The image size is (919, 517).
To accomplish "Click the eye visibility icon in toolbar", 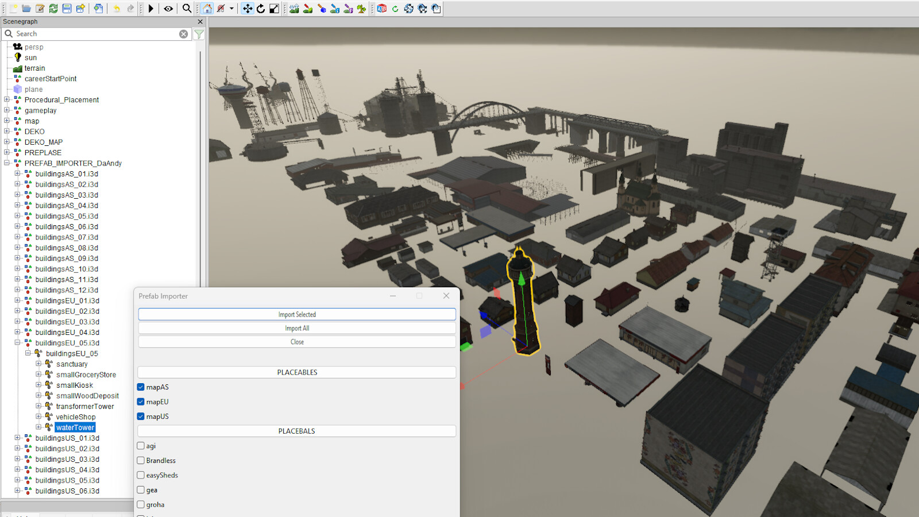I will [168, 9].
